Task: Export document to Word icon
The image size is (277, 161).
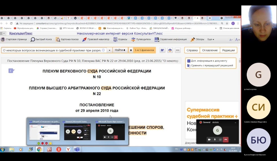Action: (163, 50)
